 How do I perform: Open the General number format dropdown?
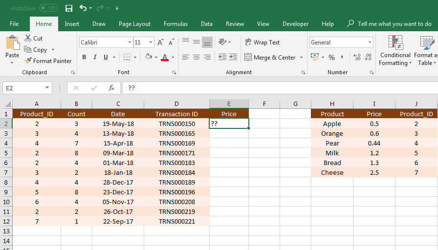pos(370,42)
